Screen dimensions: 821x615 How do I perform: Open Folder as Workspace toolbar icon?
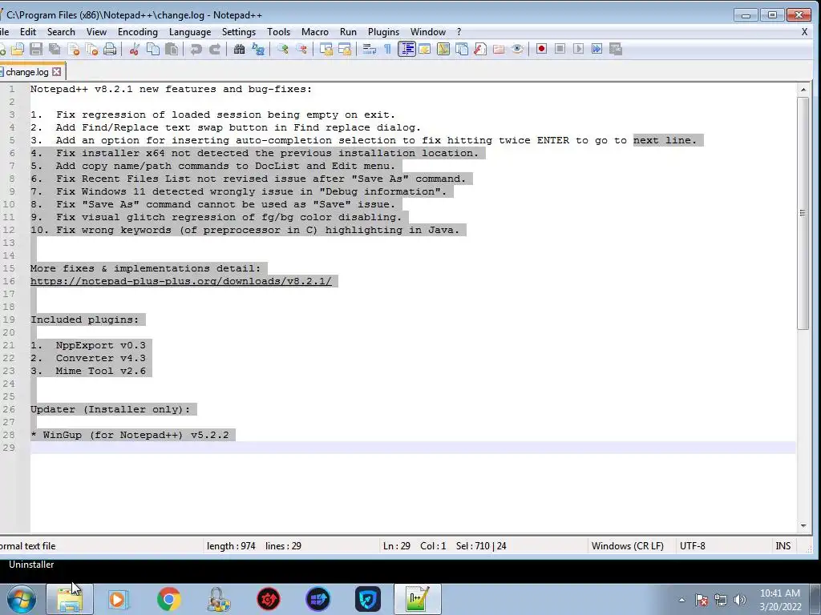pyautogui.click(x=499, y=49)
